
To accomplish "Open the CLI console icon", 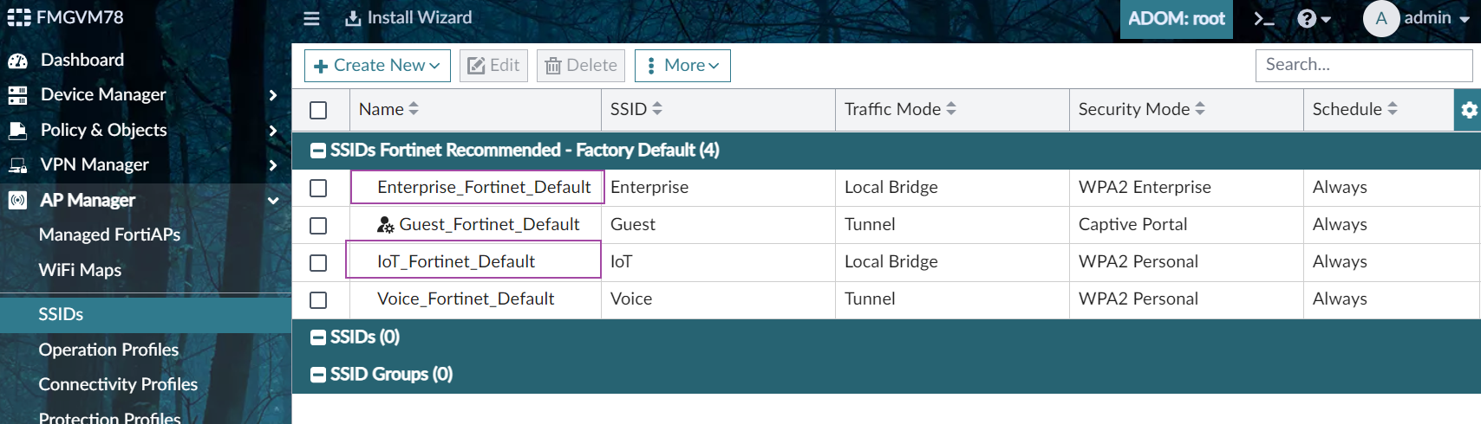I will (1264, 18).
